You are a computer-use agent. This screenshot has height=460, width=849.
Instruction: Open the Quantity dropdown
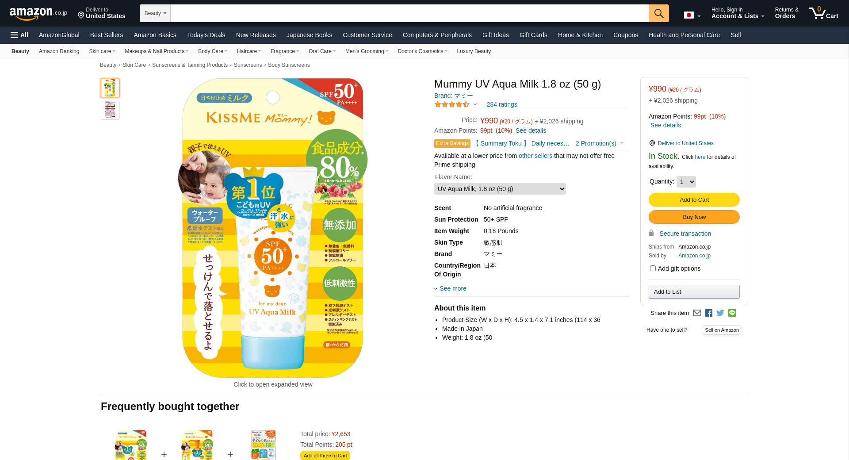[x=686, y=182]
